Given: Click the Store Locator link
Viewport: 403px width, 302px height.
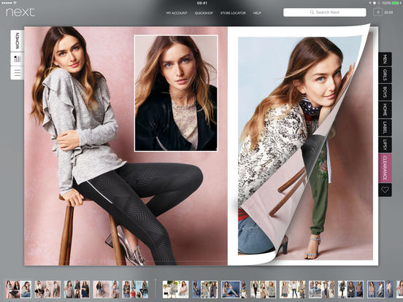Looking at the screenshot, I should pos(233,13).
